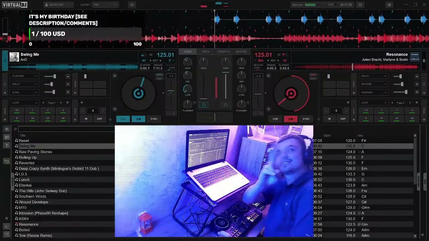Viewport: 429px width, 241px height.
Task: Click the search magnifier icon
Action: click(15, 129)
